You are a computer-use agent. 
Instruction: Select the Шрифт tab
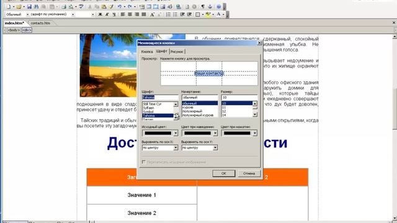pyautogui.click(x=161, y=51)
